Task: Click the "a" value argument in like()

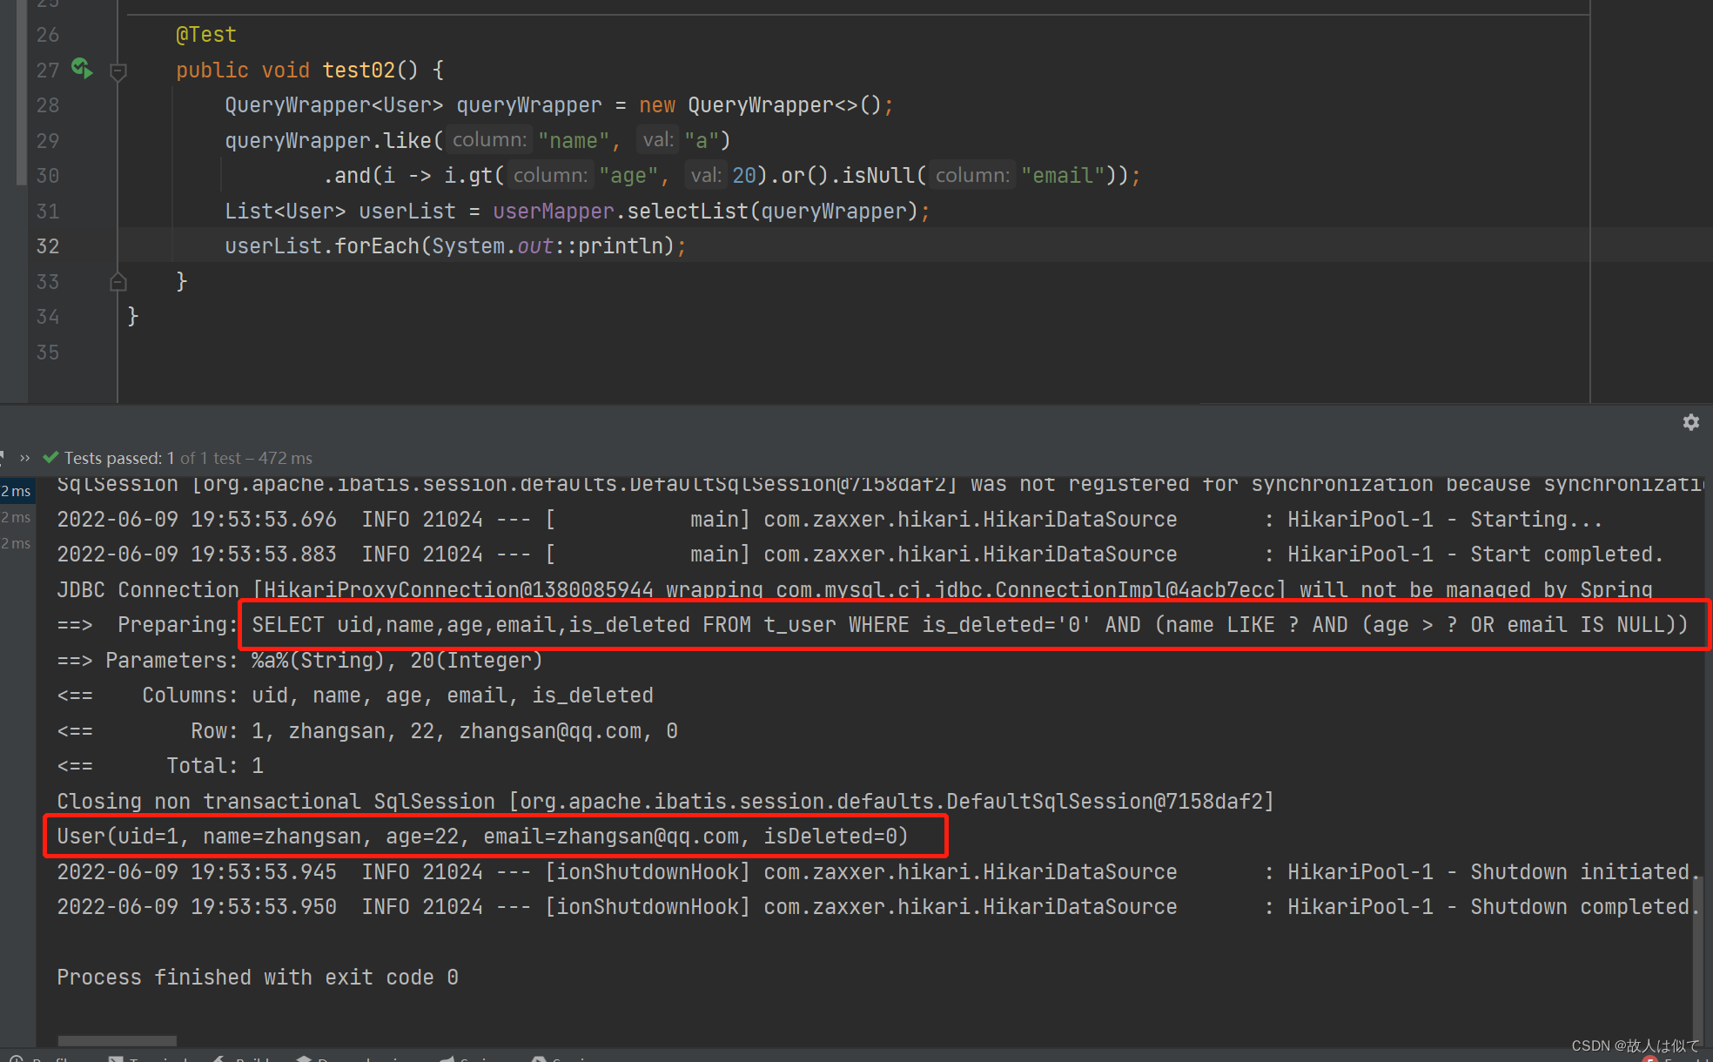Action: coord(702,141)
